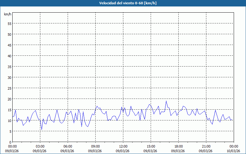The height and width of the screenshot is (154, 246).
Task: Click the '40' y-axis value
Action: [10, 56]
